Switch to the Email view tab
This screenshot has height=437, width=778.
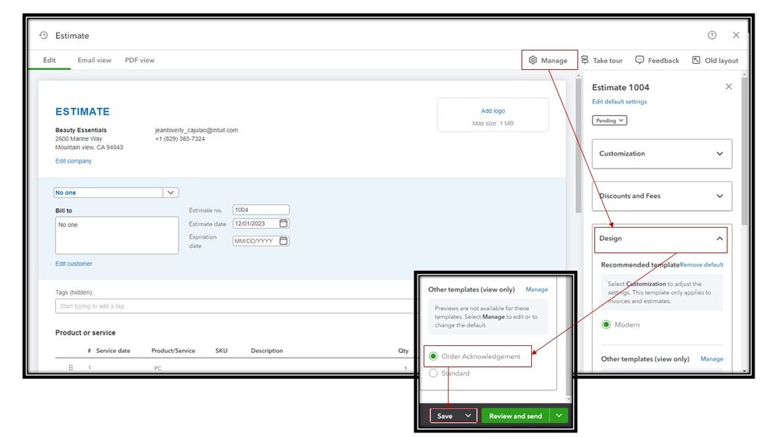tap(94, 60)
